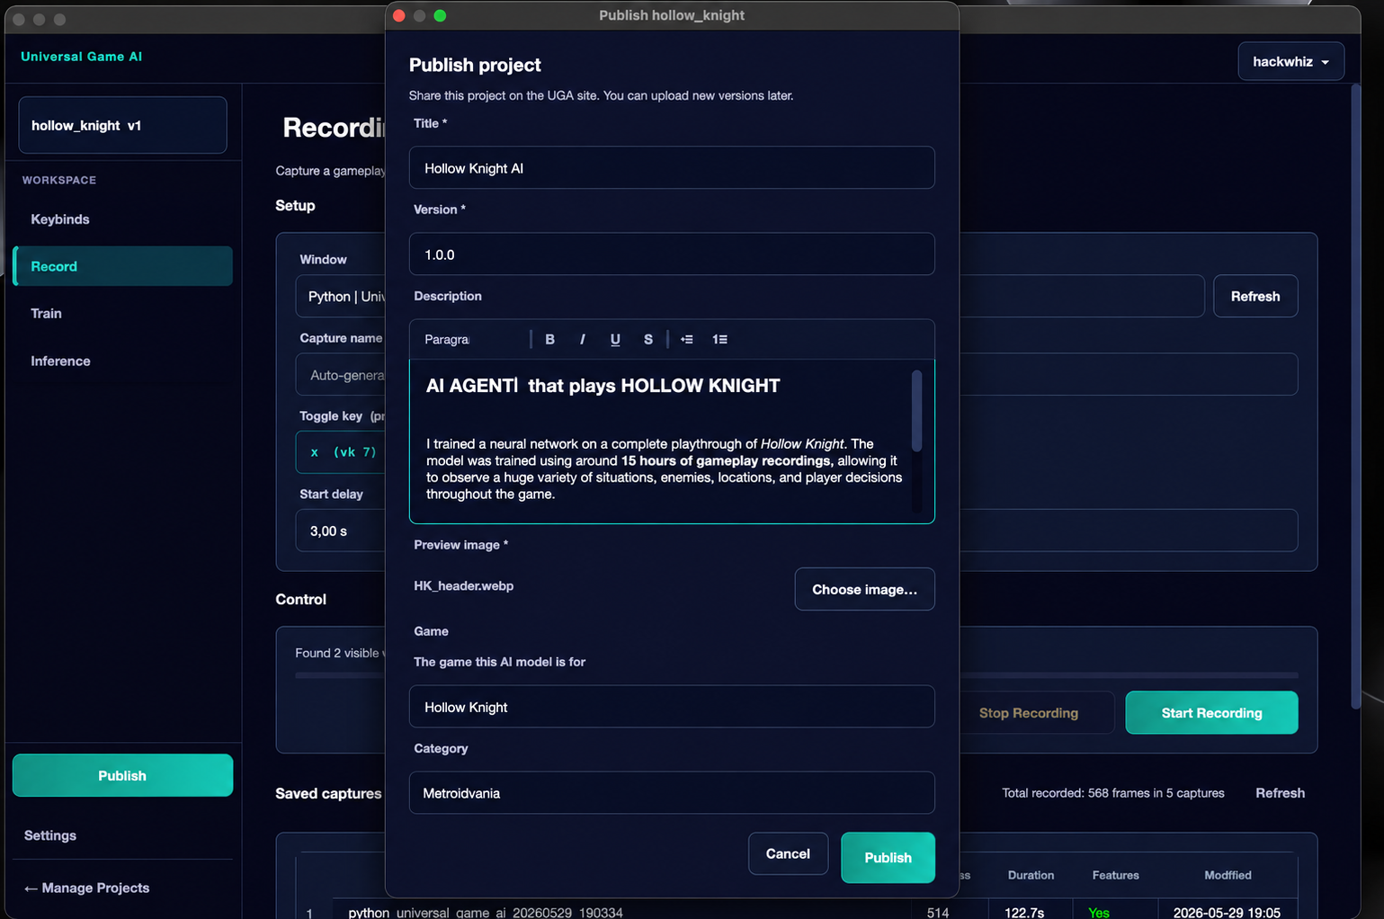Viewport: 1384px width, 919px height.
Task: Open the Window selection combo box
Action: (x=340, y=297)
